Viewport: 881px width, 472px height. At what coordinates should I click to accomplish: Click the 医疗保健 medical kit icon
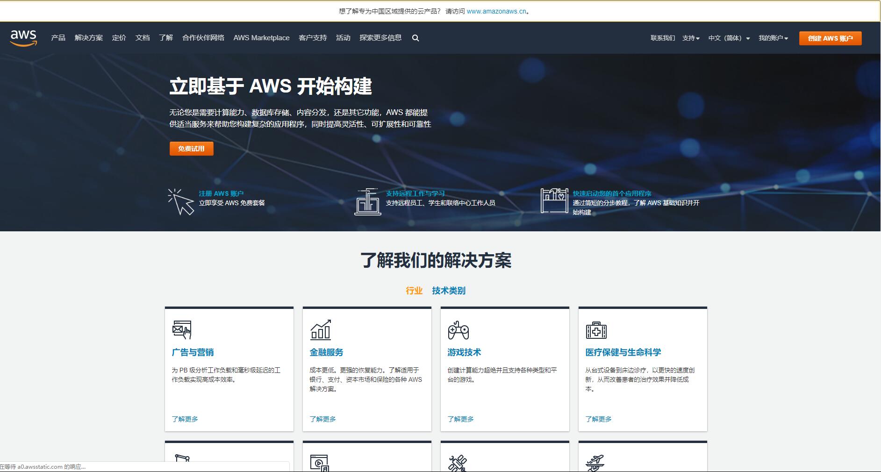coord(596,330)
